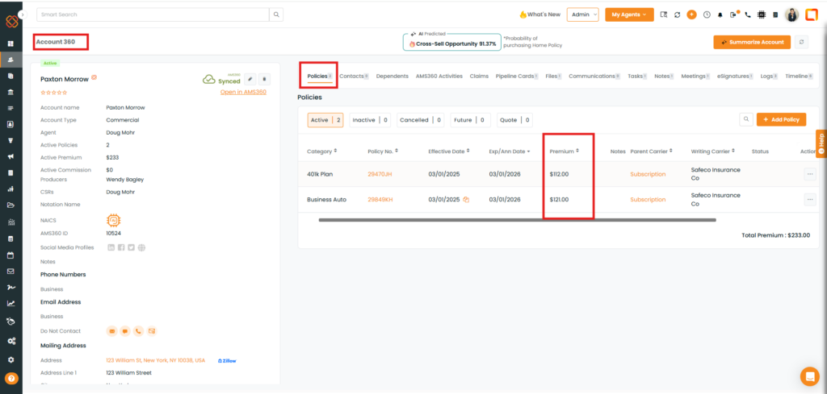Click the delete trash icon on account card

(x=264, y=79)
